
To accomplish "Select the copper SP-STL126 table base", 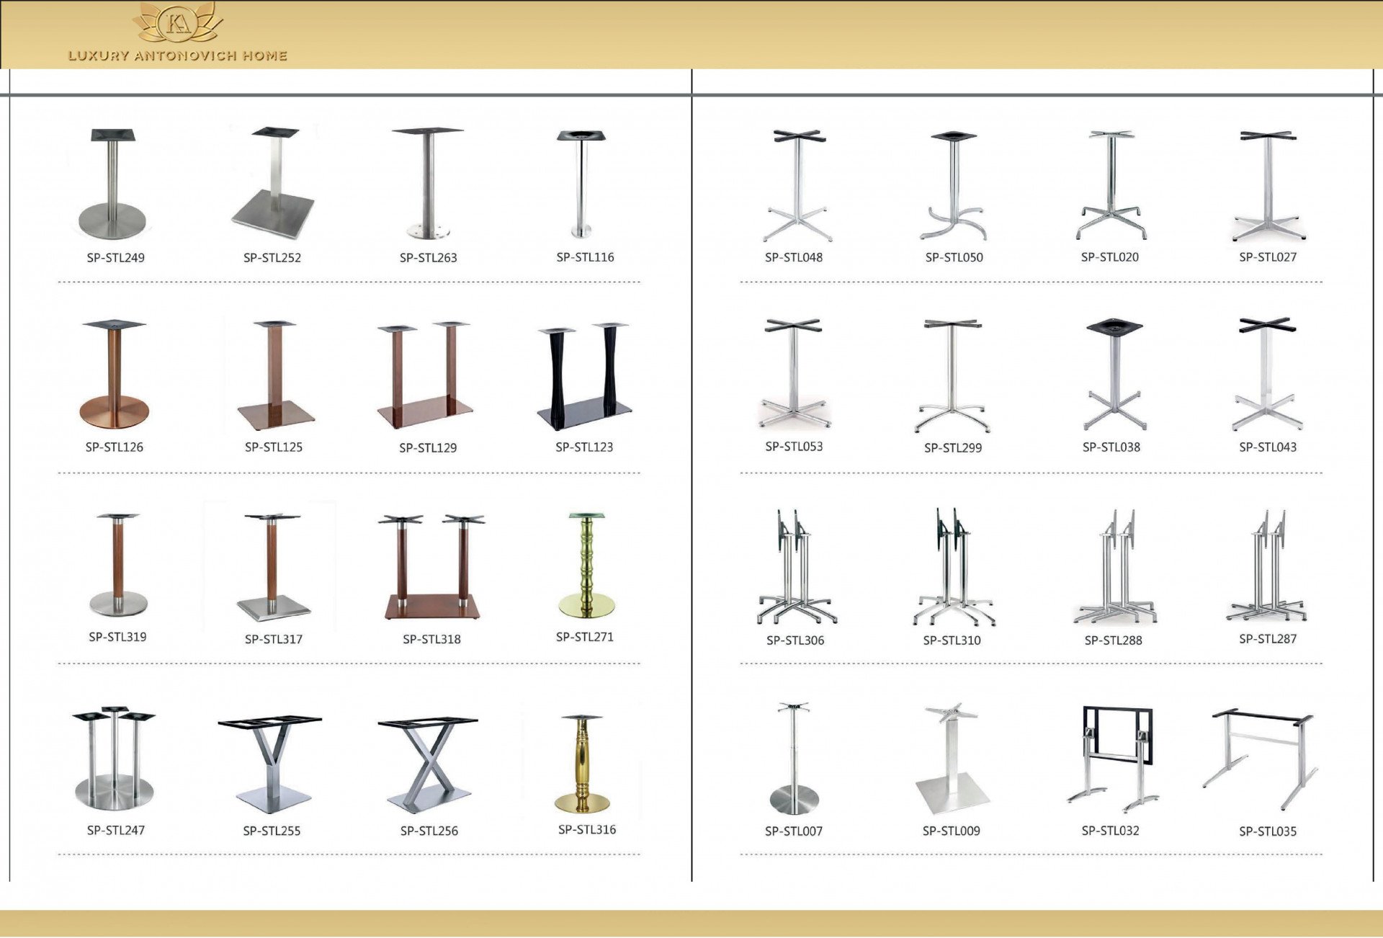I will point(114,375).
